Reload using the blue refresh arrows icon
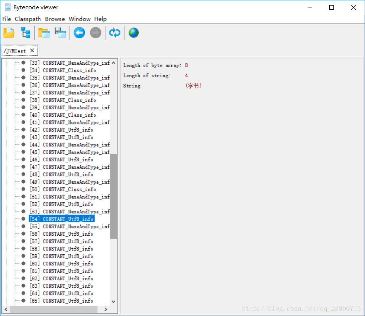365x316 pixels. click(114, 33)
